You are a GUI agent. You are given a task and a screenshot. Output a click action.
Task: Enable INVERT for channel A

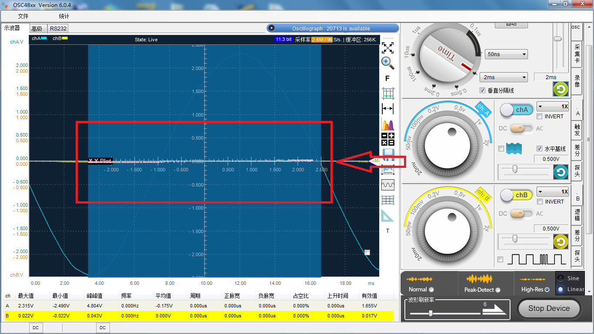click(540, 117)
